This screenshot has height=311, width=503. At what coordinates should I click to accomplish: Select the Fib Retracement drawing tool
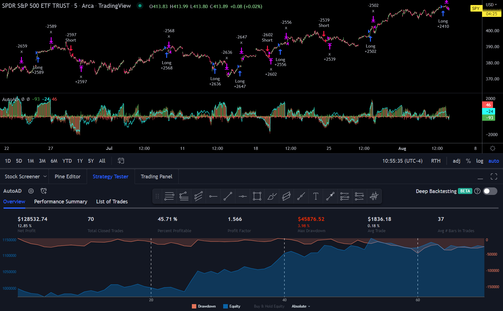(x=169, y=196)
